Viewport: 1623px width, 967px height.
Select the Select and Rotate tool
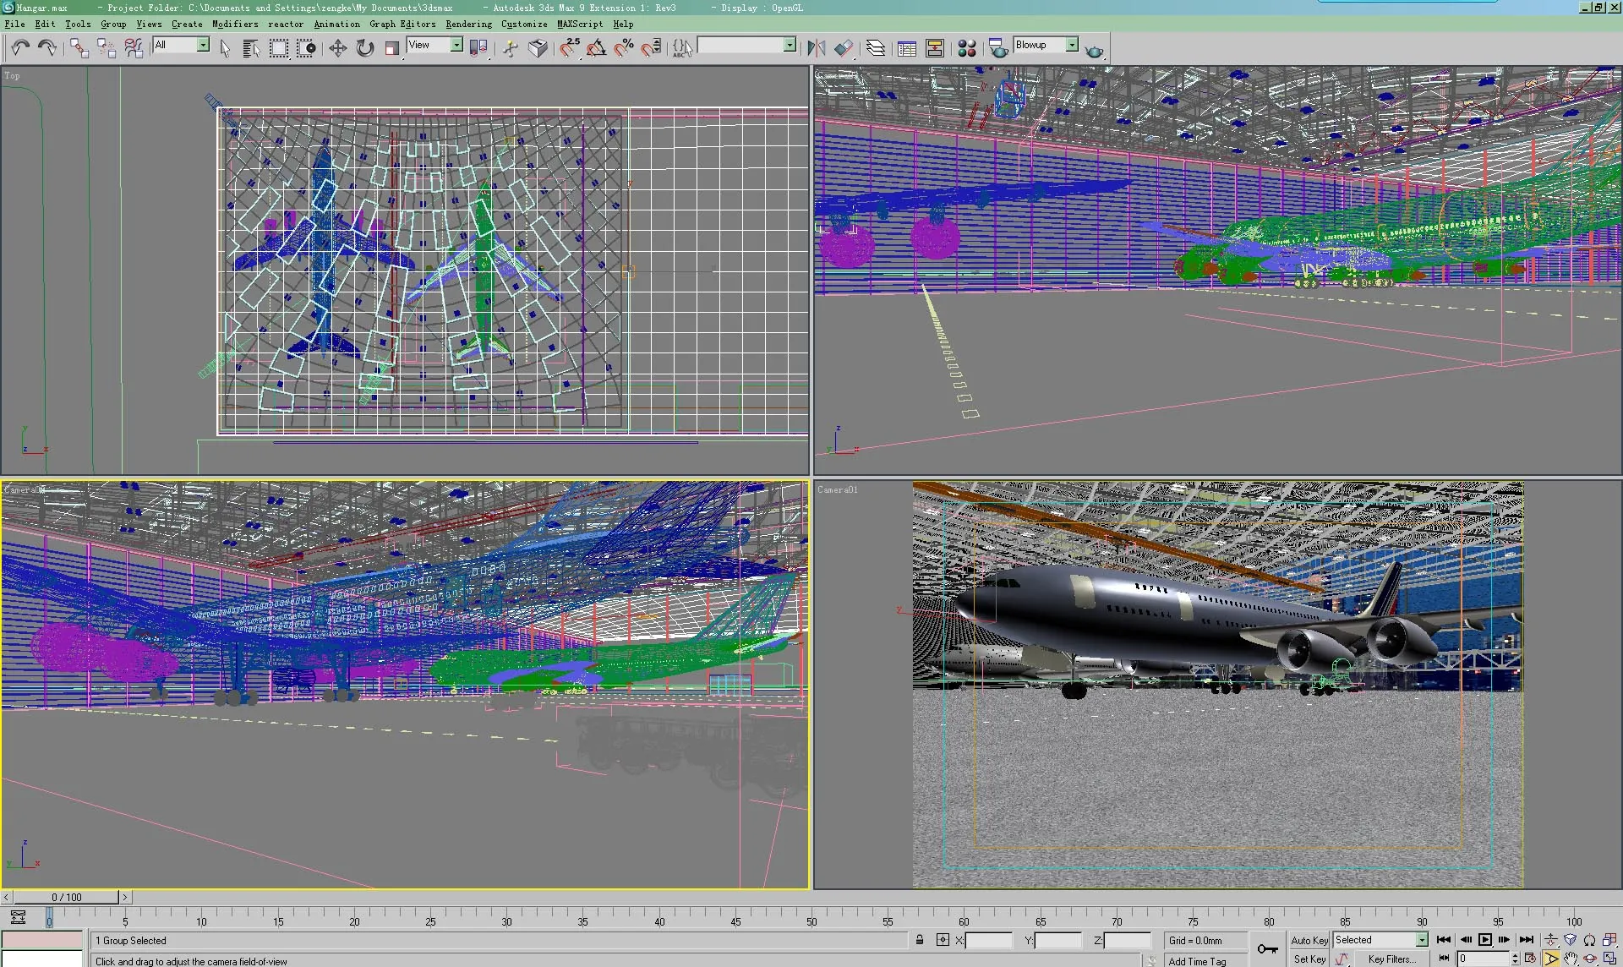tap(364, 48)
